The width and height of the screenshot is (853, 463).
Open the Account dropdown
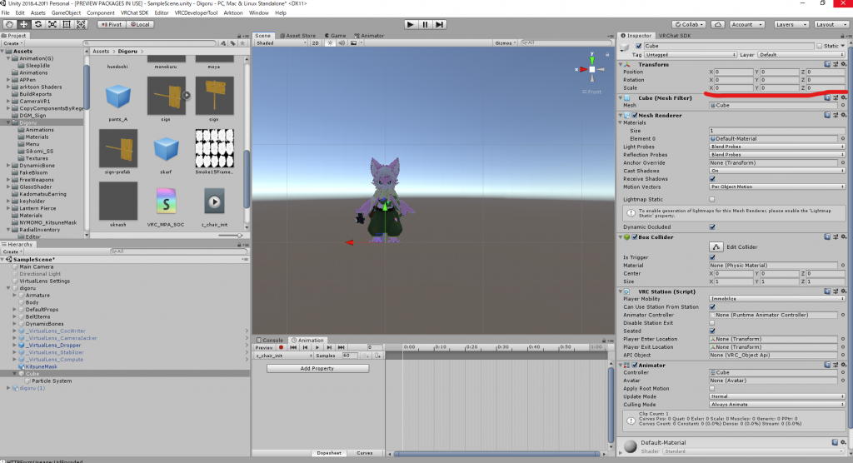click(746, 24)
